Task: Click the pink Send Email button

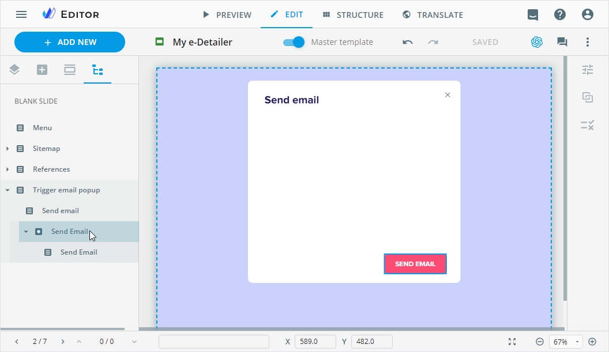Action: point(415,264)
